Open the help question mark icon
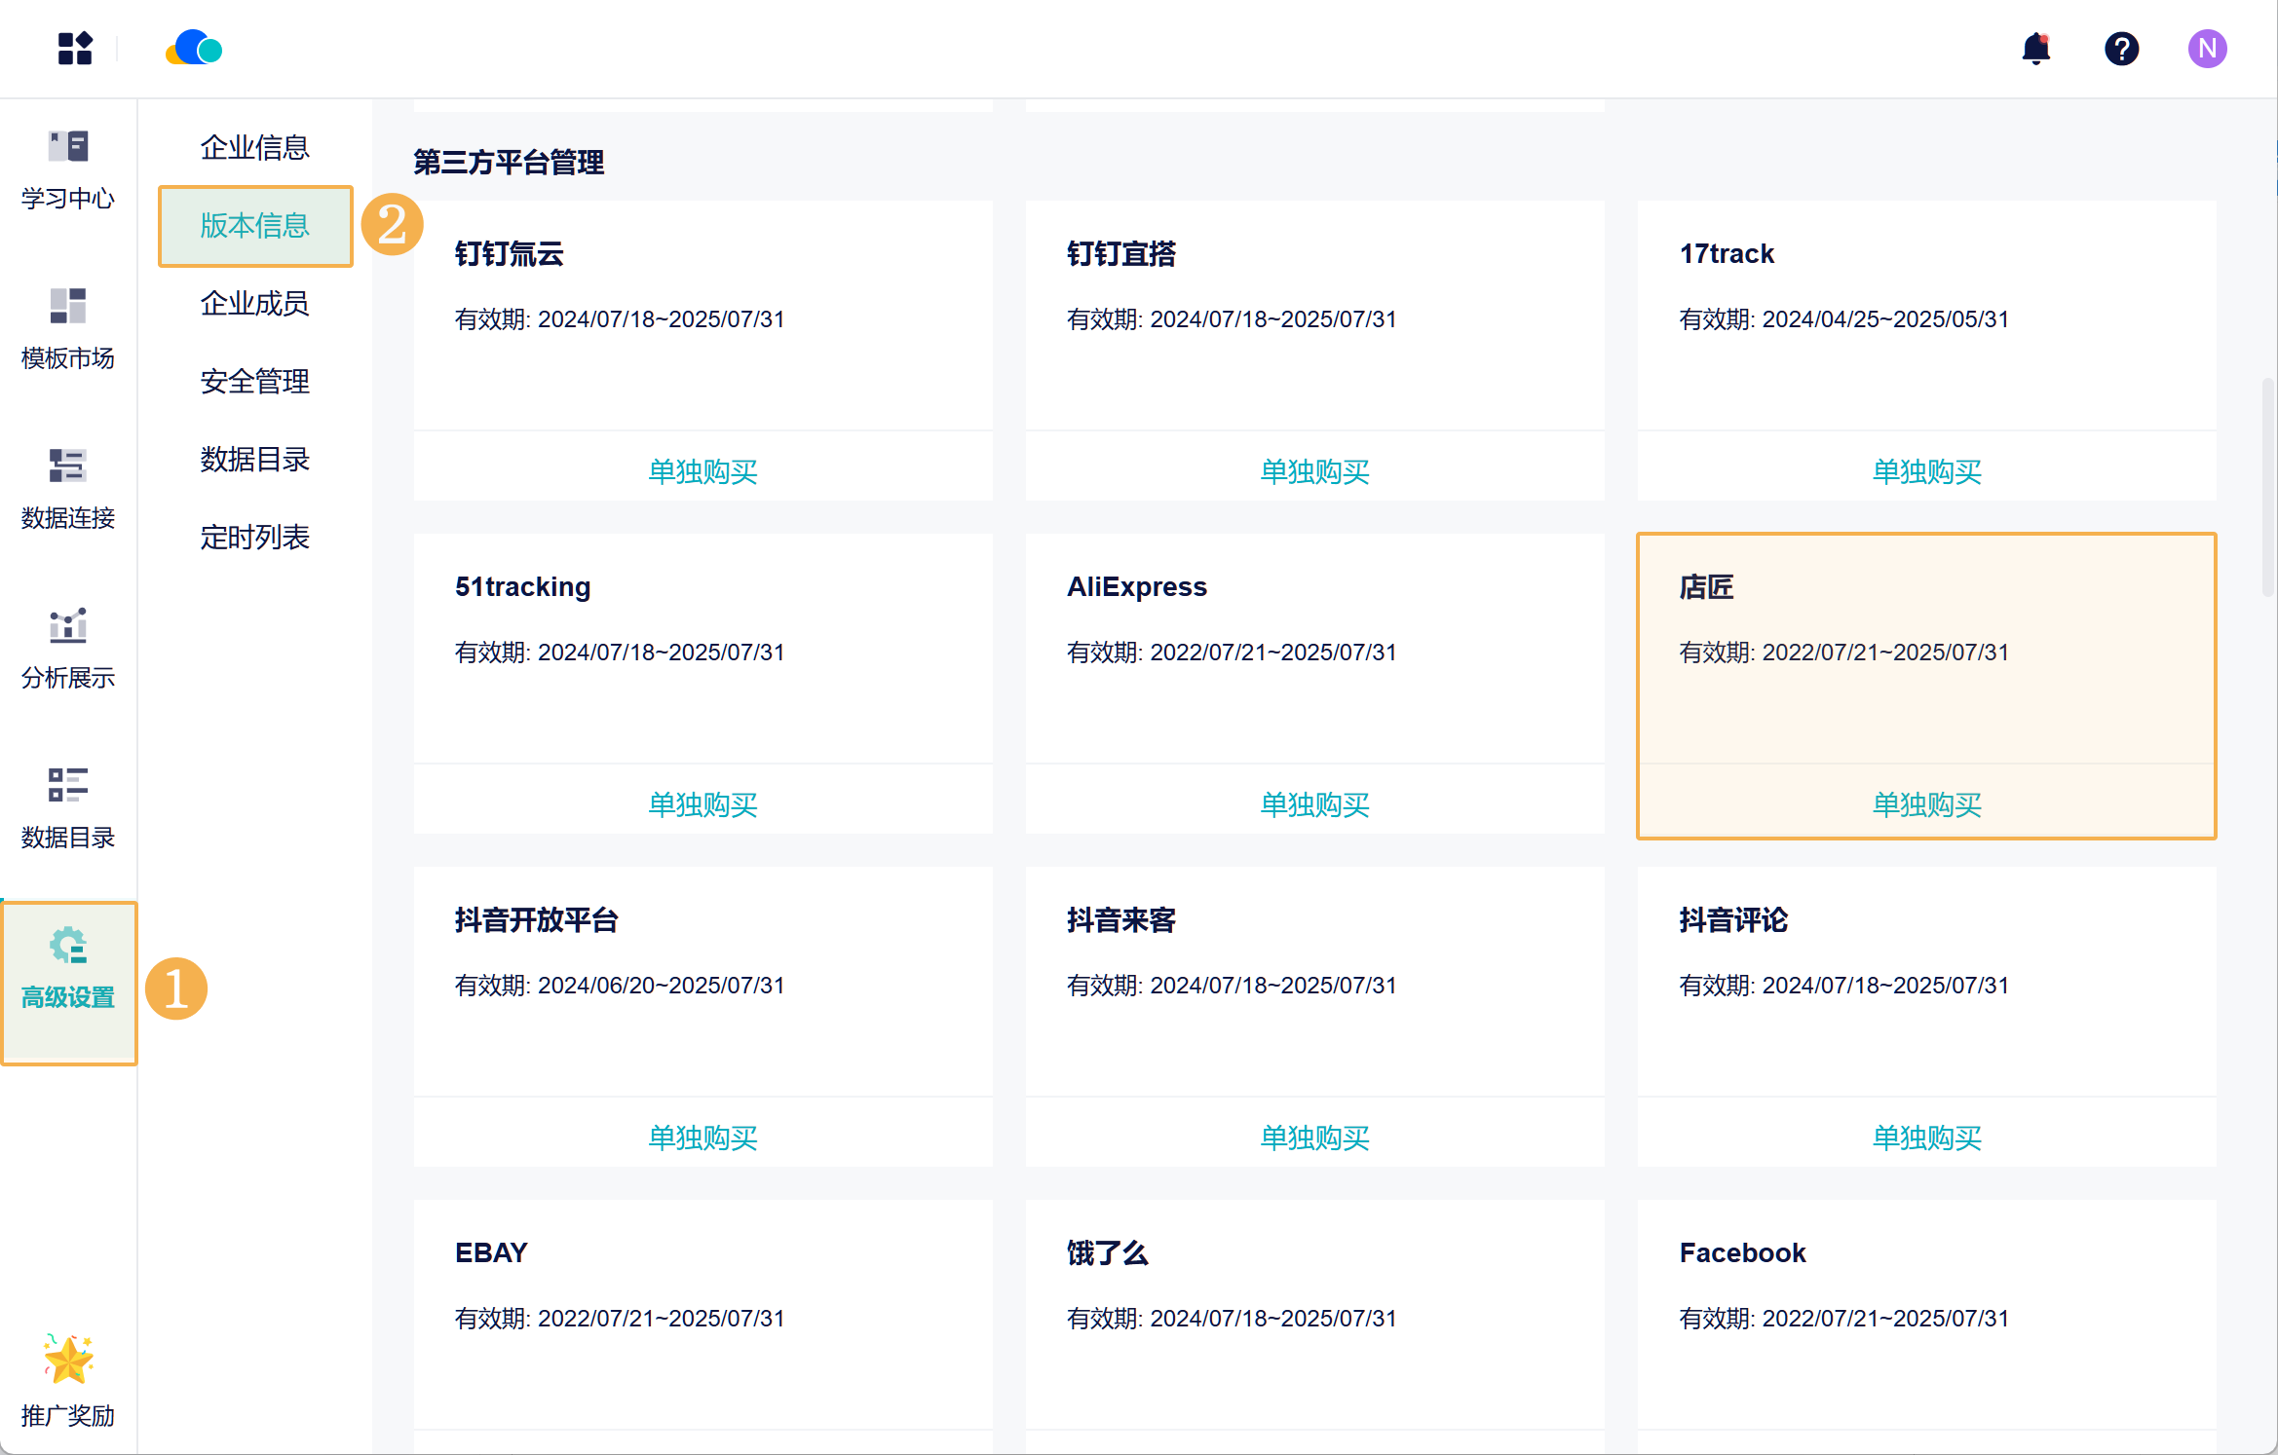 pyautogui.click(x=2121, y=49)
